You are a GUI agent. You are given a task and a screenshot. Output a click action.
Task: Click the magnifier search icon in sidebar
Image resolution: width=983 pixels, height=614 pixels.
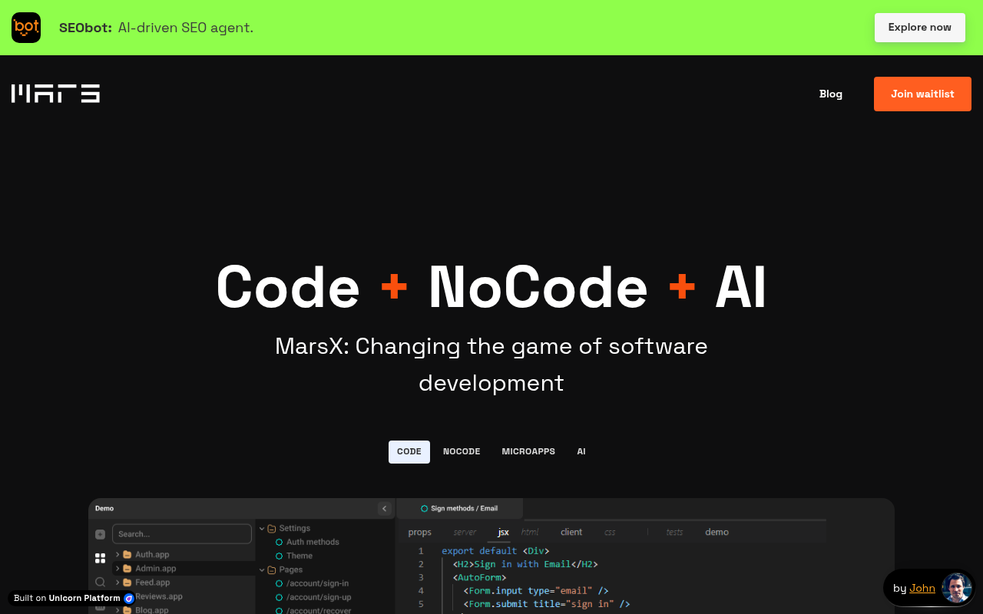pos(100,582)
